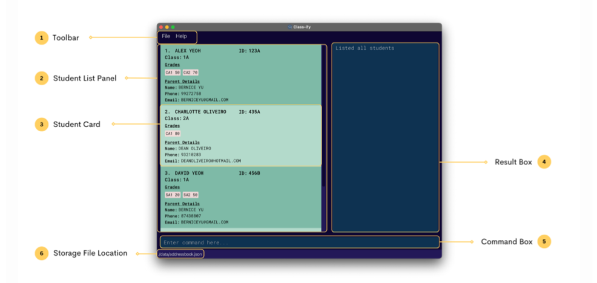
Task: Click BERNICEYU@GMAIL.COM on David Yeoh's card
Action: tap(205, 222)
